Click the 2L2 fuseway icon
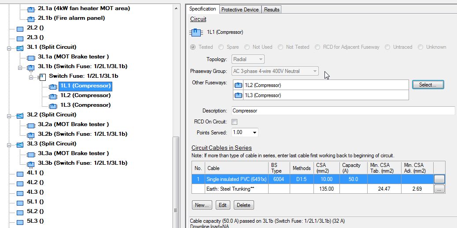This screenshot has height=228, width=457. pyautogui.click(x=20, y=29)
